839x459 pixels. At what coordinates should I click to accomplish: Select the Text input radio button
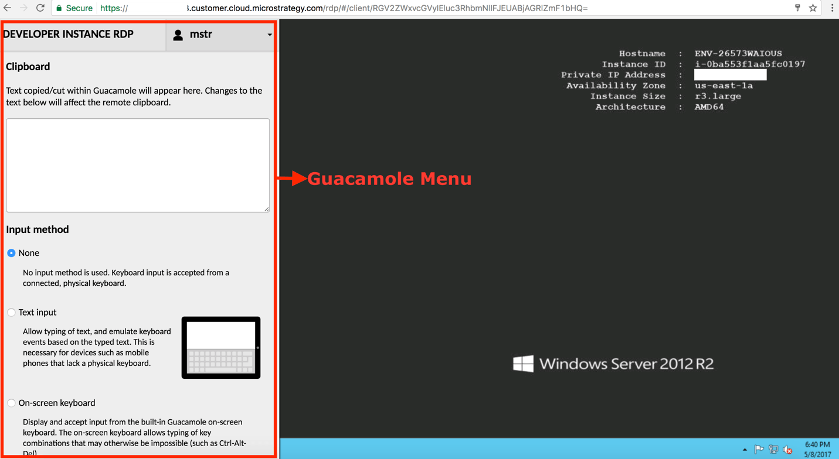(x=11, y=313)
